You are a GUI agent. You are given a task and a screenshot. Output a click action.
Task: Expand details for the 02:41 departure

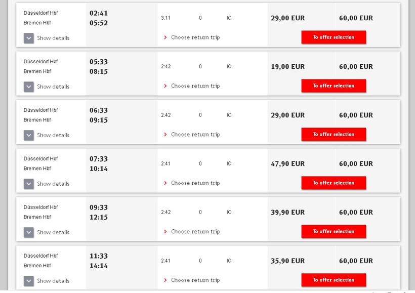(x=29, y=38)
